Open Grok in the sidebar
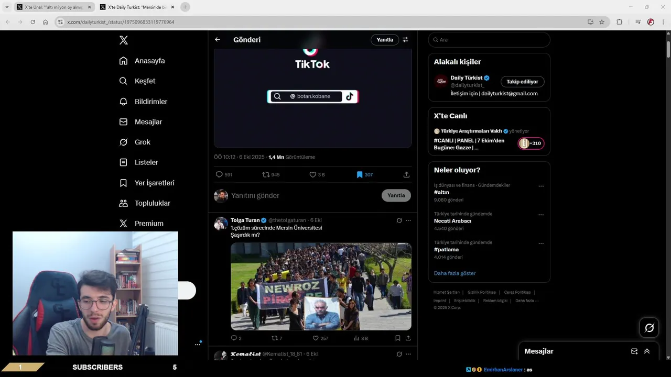 coord(135,142)
